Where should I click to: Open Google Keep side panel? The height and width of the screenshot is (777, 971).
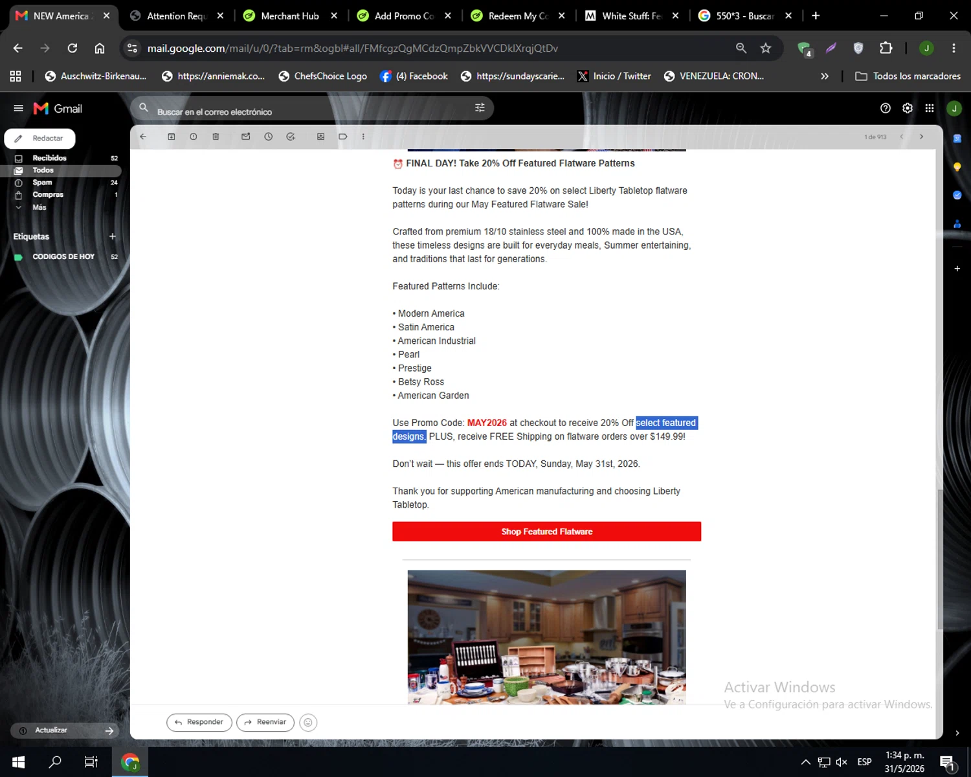[957, 166]
